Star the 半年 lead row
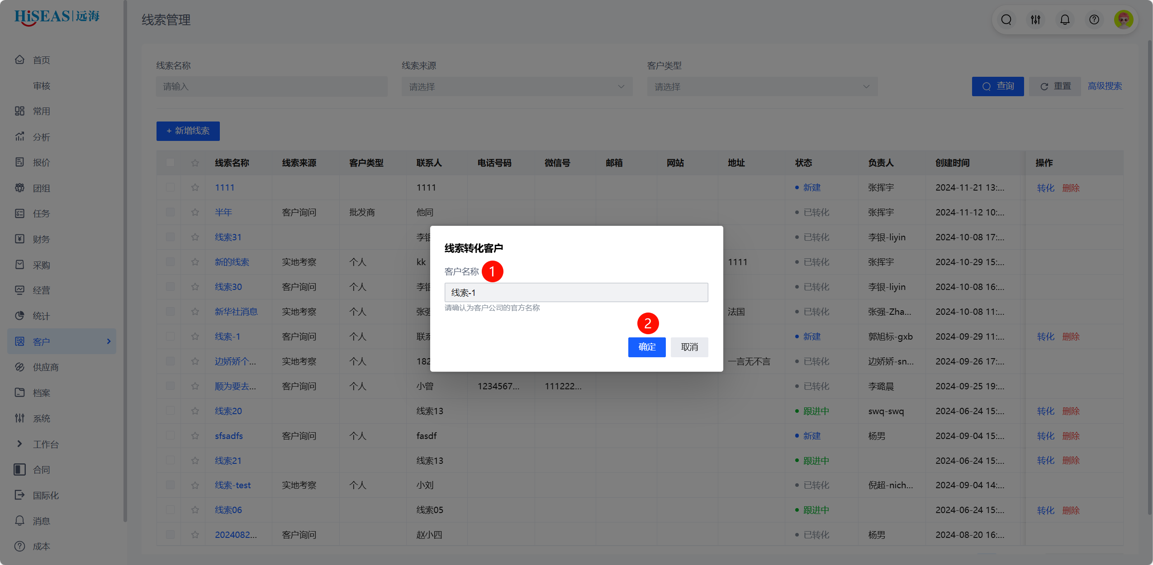 pyautogui.click(x=195, y=212)
